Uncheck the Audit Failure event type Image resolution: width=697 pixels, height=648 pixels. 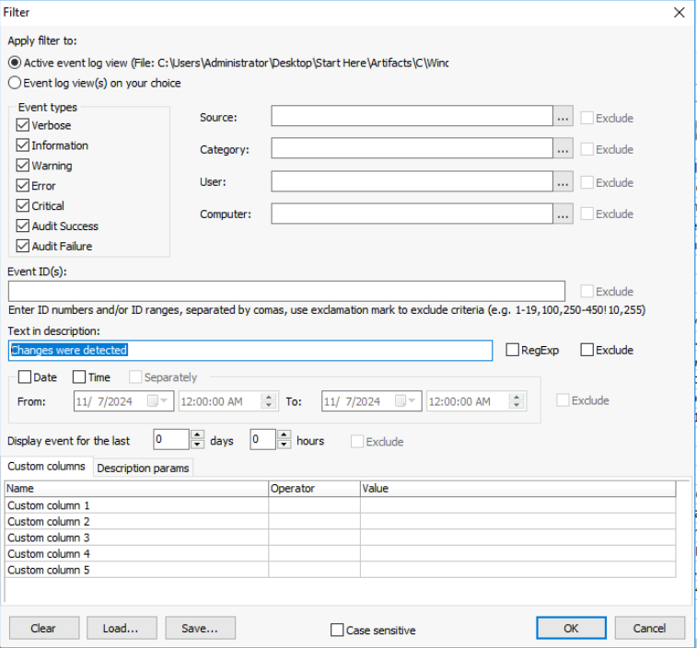[23, 246]
